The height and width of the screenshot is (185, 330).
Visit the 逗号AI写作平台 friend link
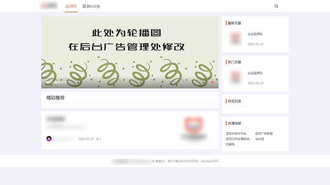click(236, 133)
